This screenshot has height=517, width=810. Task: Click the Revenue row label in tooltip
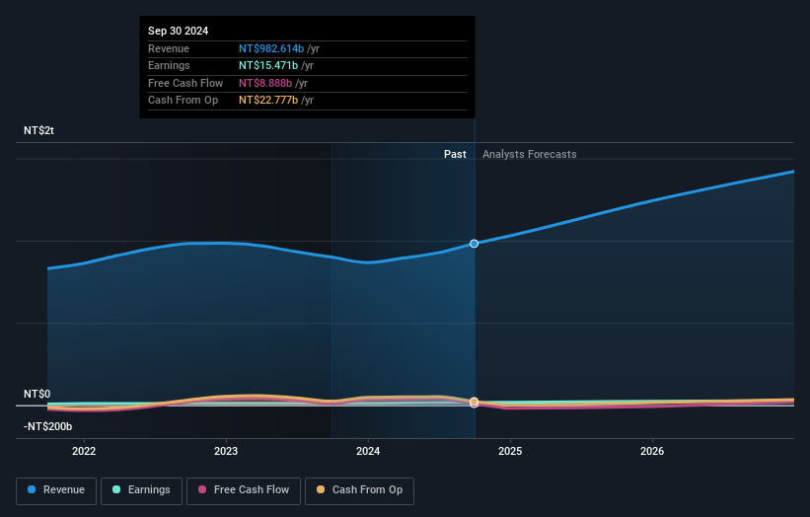(x=169, y=48)
